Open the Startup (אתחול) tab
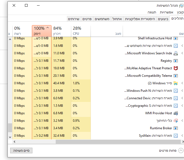This screenshot has width=184, height=160. click(x=117, y=19)
